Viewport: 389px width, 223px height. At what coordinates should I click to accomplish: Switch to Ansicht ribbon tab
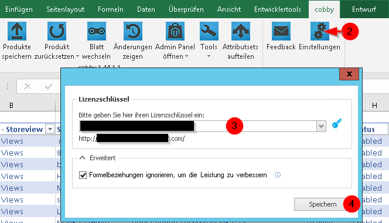click(x=229, y=9)
